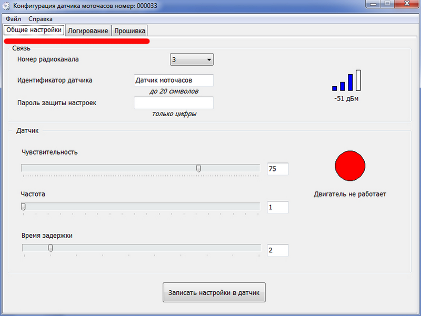Click the Время задержки value box
The height and width of the screenshot is (316, 421).
click(278, 250)
